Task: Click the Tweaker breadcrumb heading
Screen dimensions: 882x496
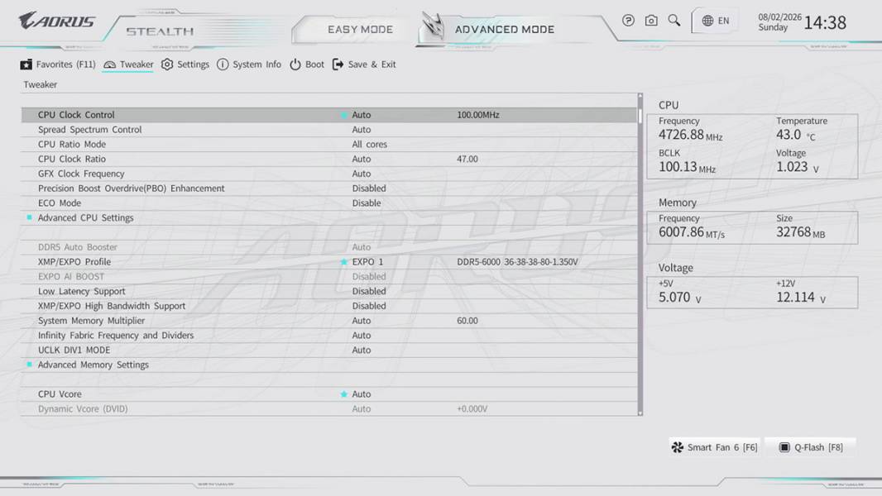Action: [x=40, y=84]
